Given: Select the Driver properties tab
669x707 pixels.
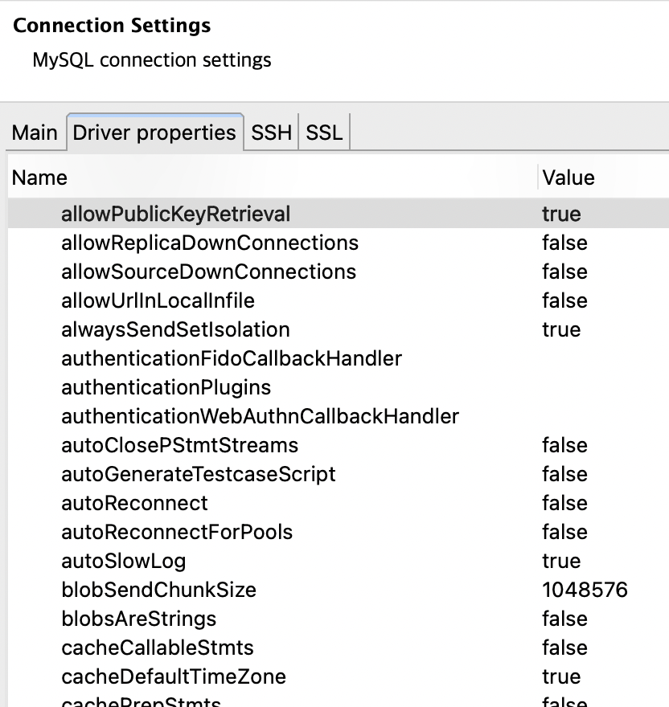Looking at the screenshot, I should [x=154, y=133].
